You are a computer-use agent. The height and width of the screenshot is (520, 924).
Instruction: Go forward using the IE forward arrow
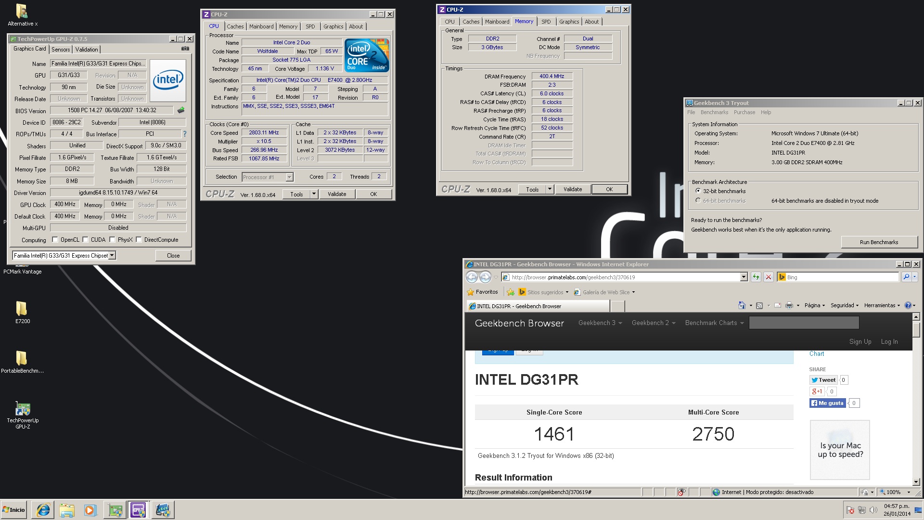click(485, 277)
